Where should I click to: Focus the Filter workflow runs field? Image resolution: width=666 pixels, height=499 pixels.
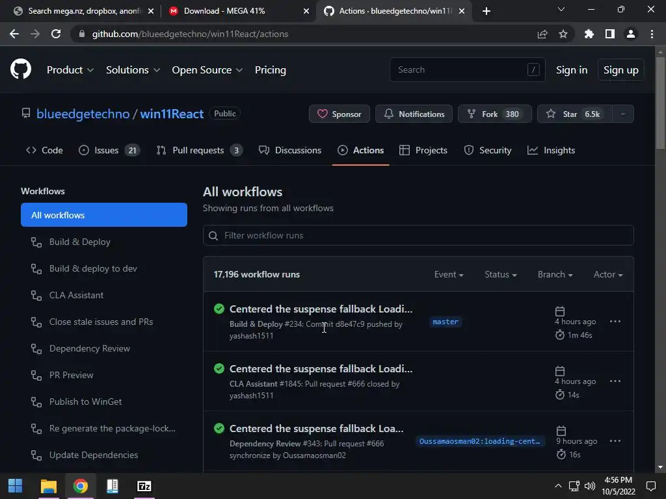[418, 235]
